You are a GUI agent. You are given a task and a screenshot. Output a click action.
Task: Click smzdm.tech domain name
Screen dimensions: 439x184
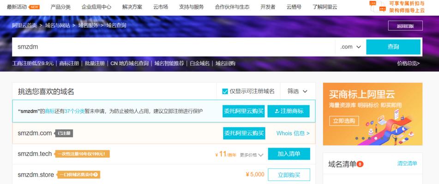[x=35, y=154]
